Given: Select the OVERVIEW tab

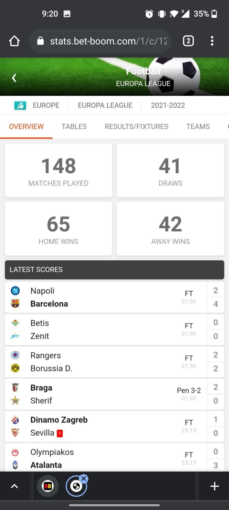Looking at the screenshot, I should tap(26, 127).
